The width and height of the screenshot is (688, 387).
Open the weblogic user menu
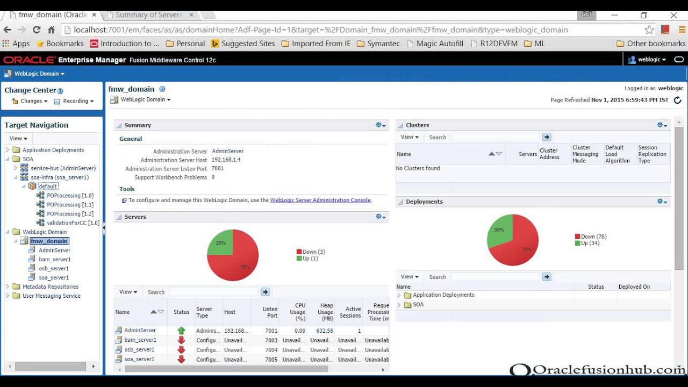647,60
